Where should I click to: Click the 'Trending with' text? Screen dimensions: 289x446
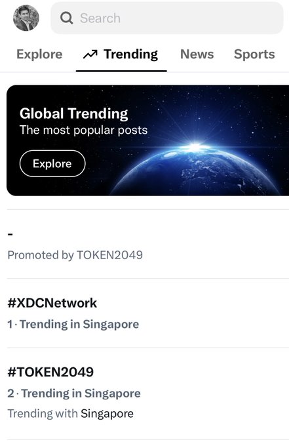click(x=43, y=414)
